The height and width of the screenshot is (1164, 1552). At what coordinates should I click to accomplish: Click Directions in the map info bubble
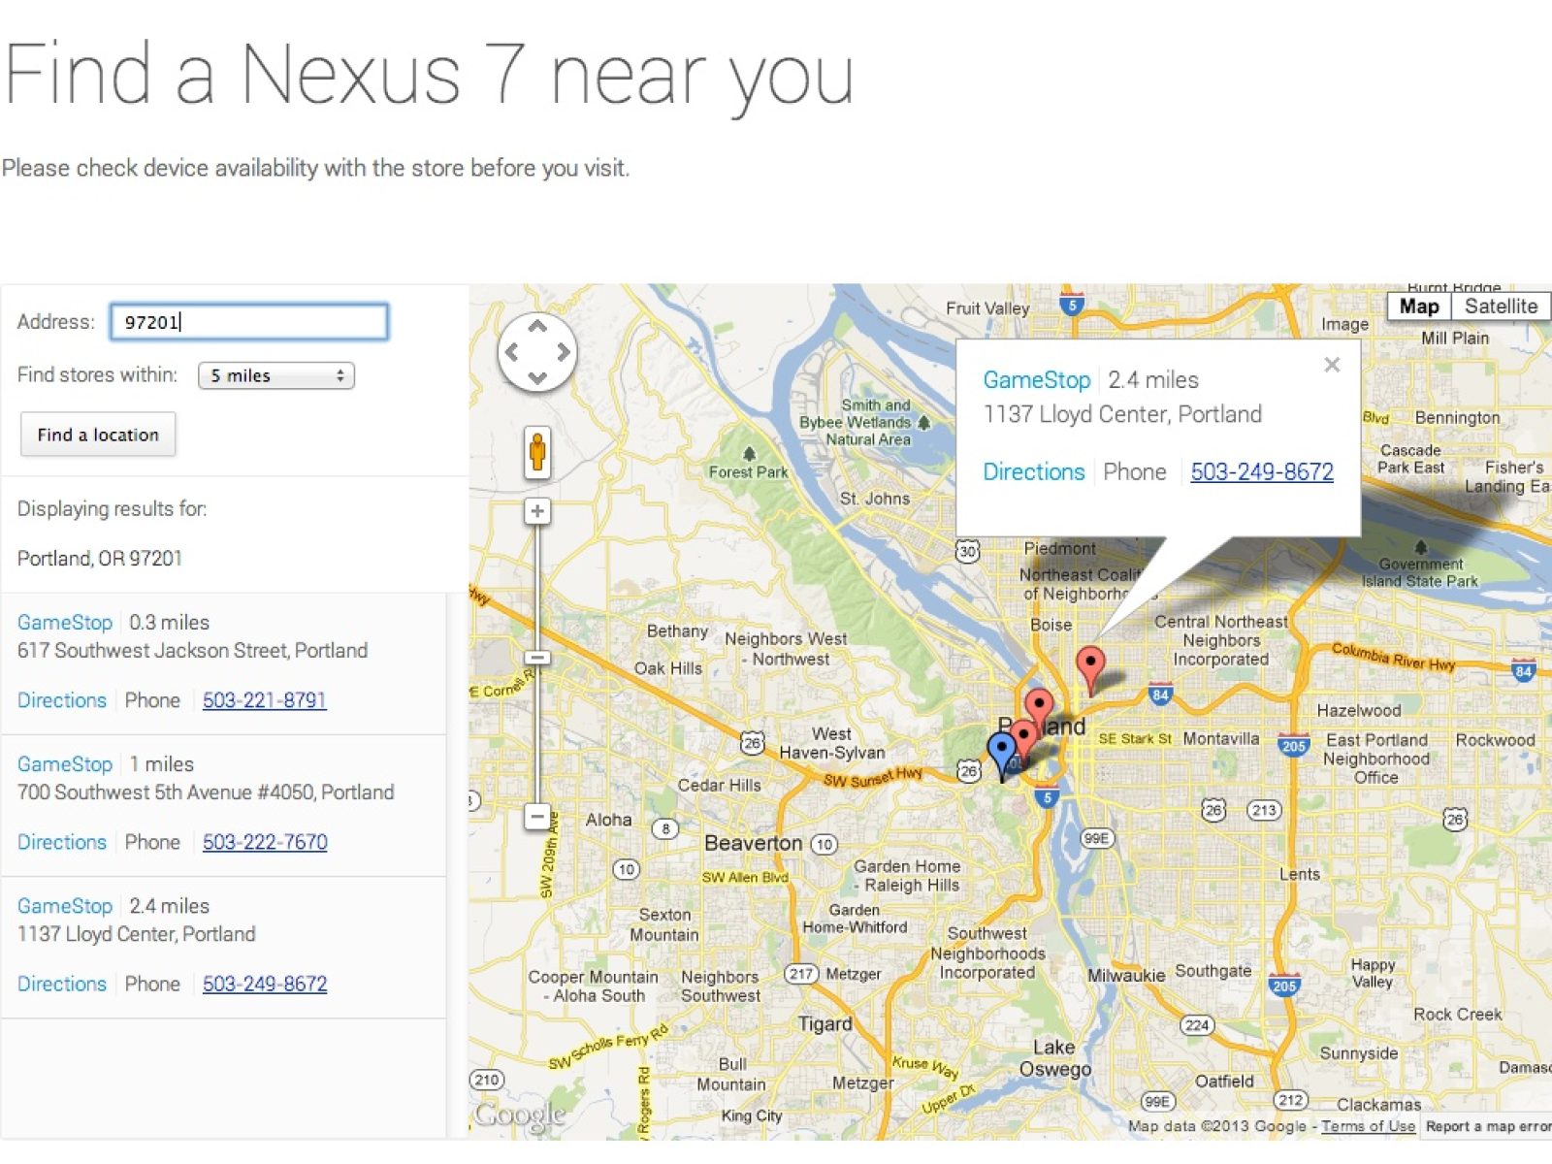coord(1034,472)
